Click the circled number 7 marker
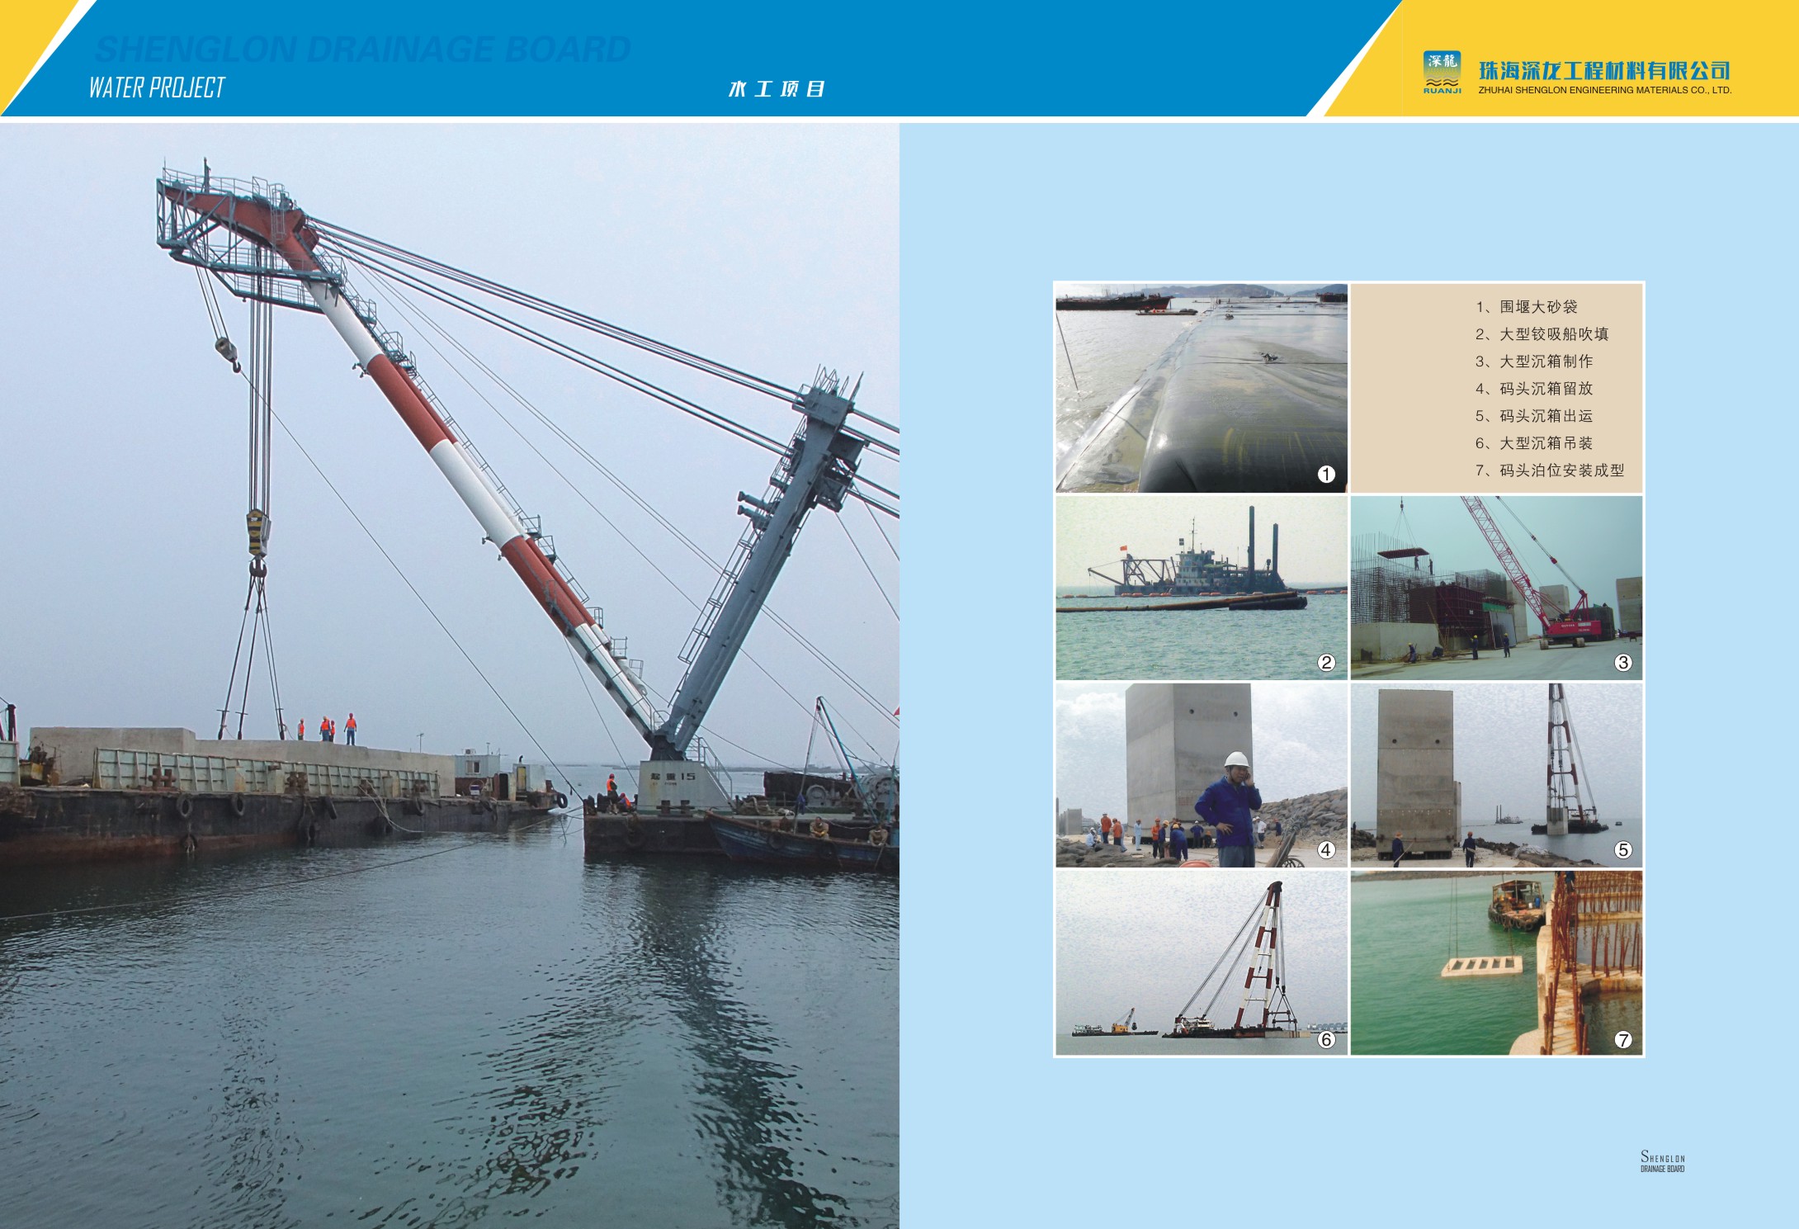1799x1229 pixels. pyautogui.click(x=1622, y=1039)
